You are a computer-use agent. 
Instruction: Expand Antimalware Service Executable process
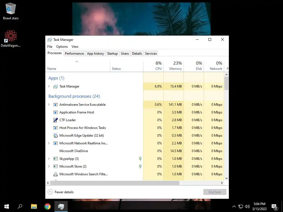point(49,105)
